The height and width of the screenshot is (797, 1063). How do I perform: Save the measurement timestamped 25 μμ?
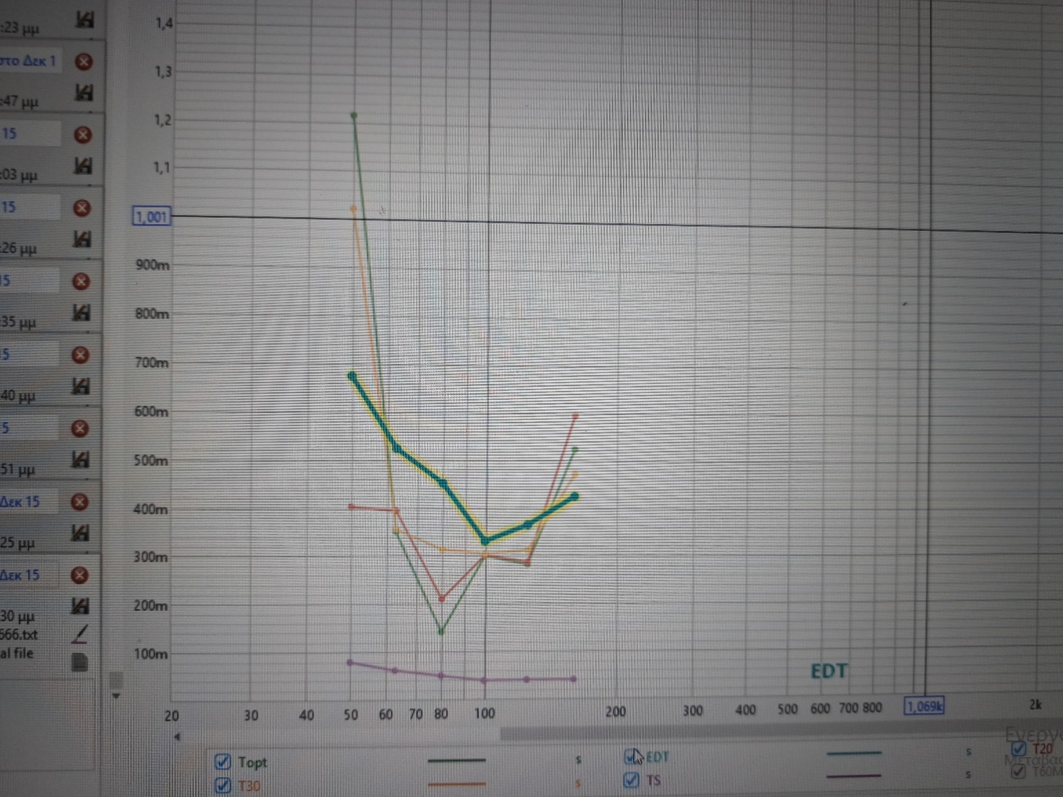coord(80,533)
